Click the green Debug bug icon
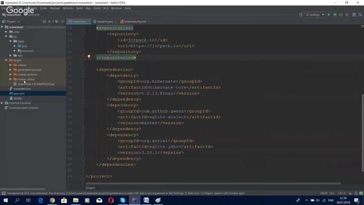 click(x=335, y=15)
